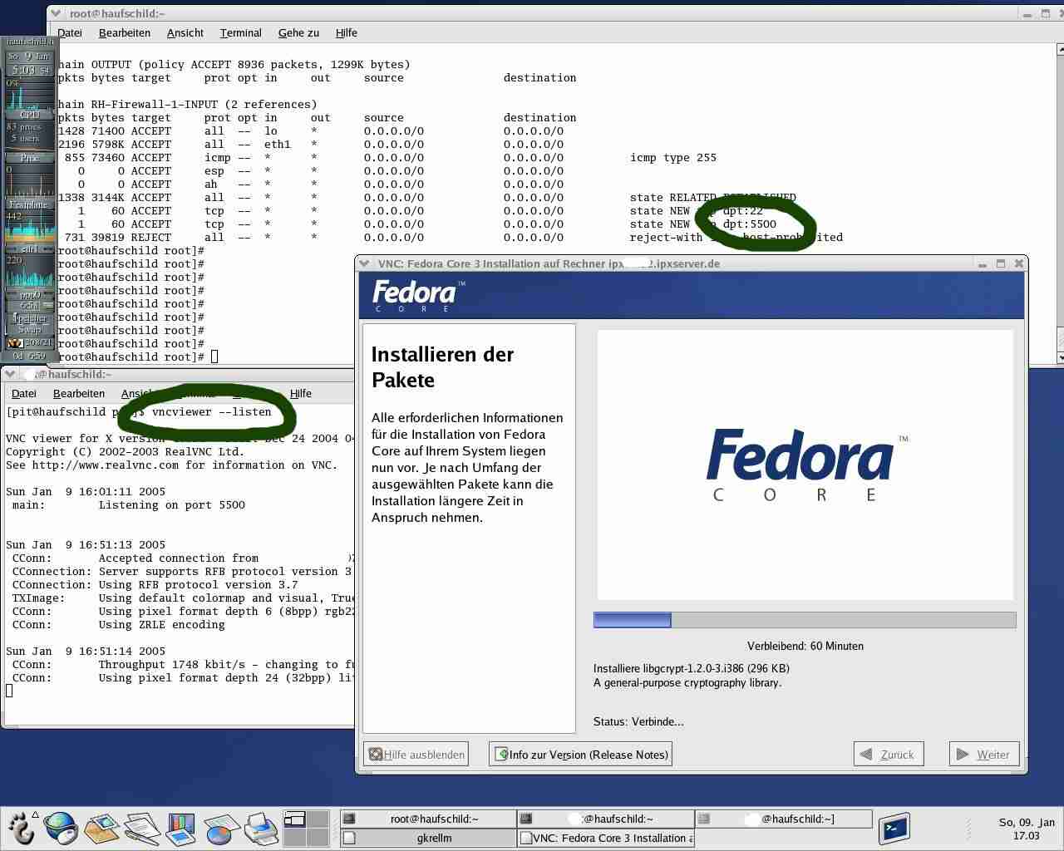This screenshot has width=1064, height=851.
Task: Click the panel clock So, 09. Jan
Action: click(x=1026, y=829)
